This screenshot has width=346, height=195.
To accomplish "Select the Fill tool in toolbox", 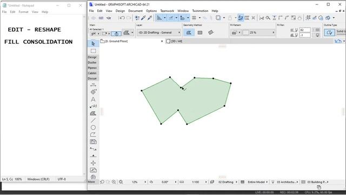I will 93,113.
